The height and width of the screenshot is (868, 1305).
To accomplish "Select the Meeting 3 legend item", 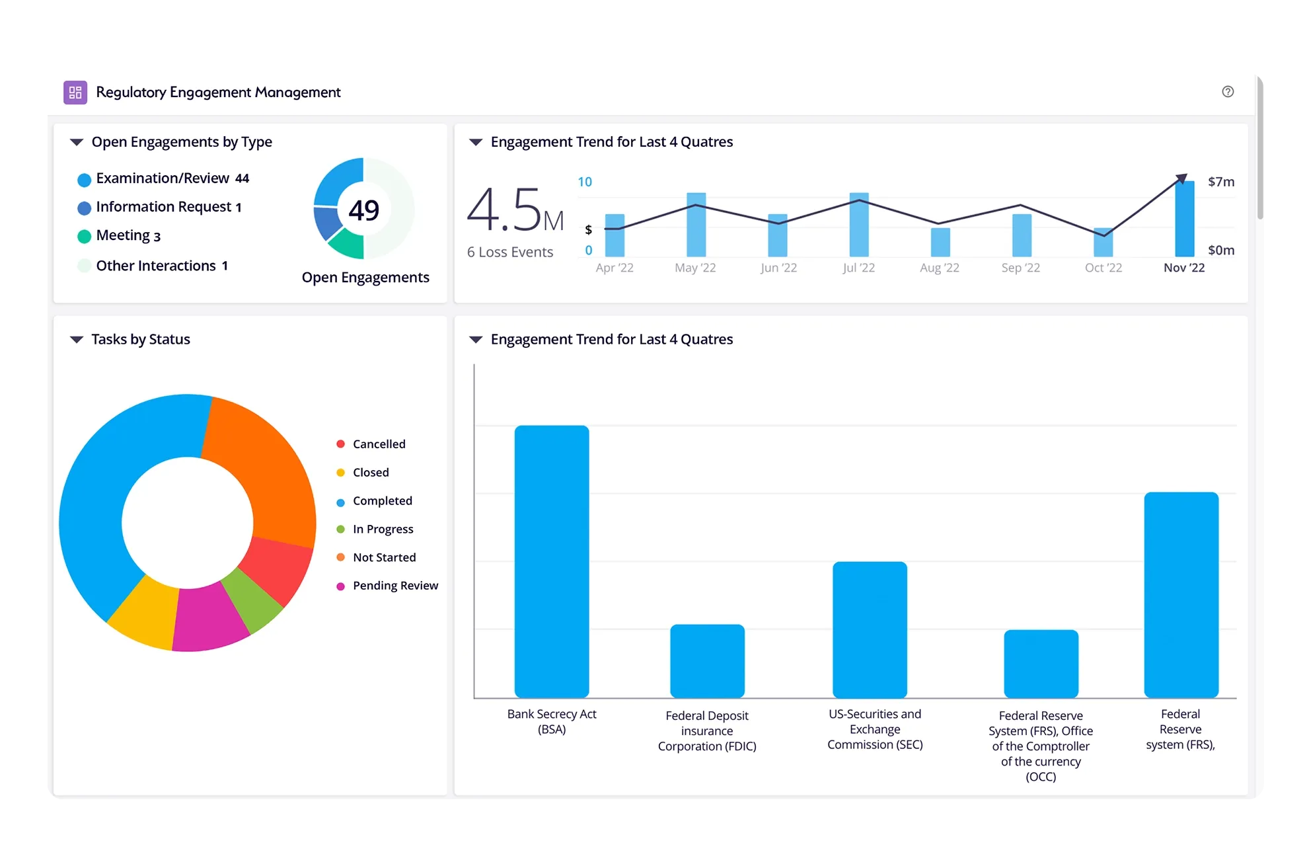I will point(128,236).
